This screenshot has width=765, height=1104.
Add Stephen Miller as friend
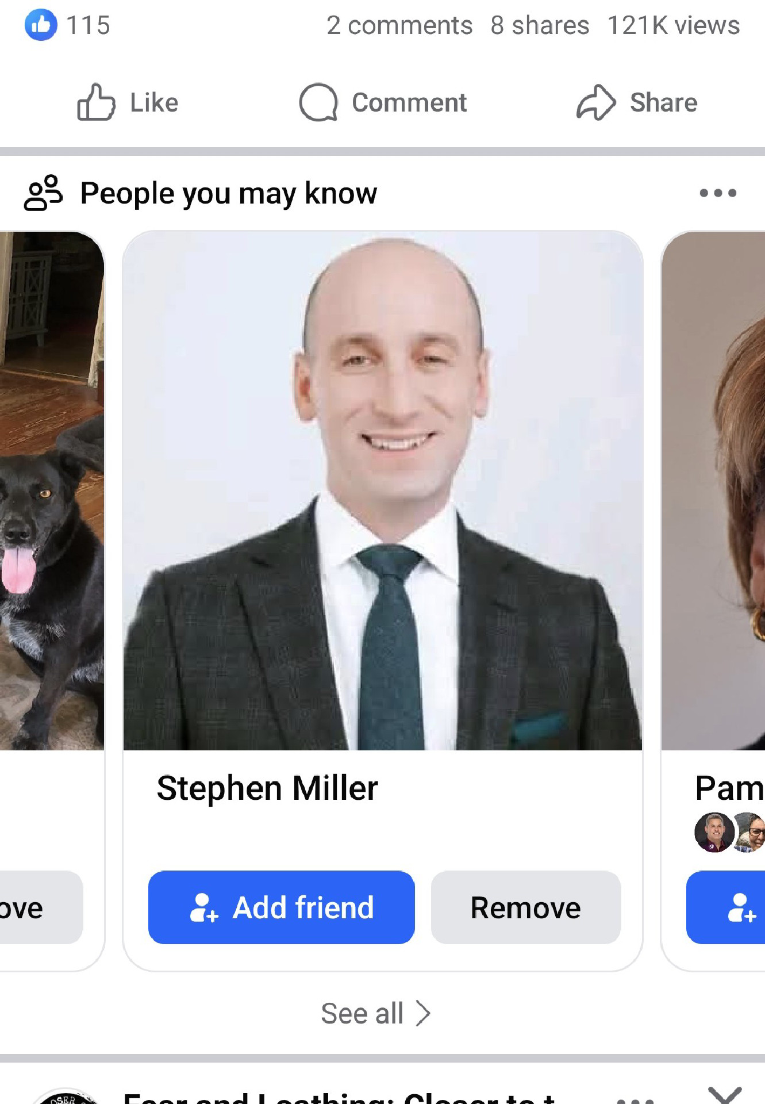click(x=281, y=907)
